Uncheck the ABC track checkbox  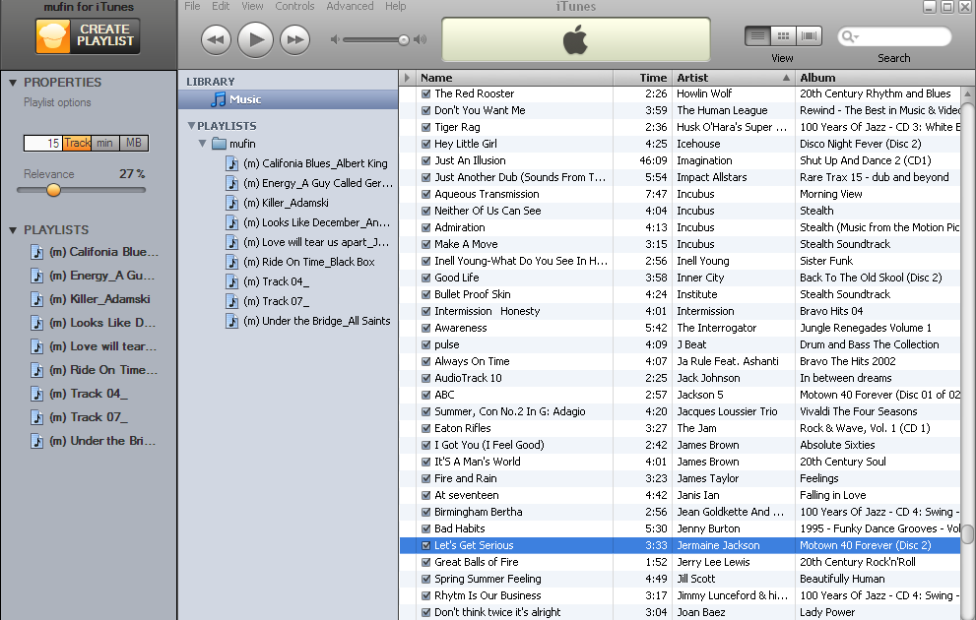pyautogui.click(x=426, y=395)
